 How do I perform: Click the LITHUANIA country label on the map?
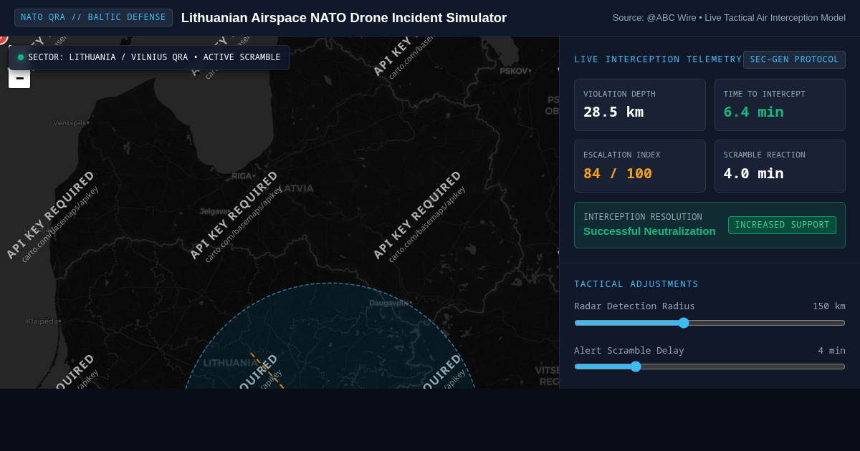tap(229, 363)
